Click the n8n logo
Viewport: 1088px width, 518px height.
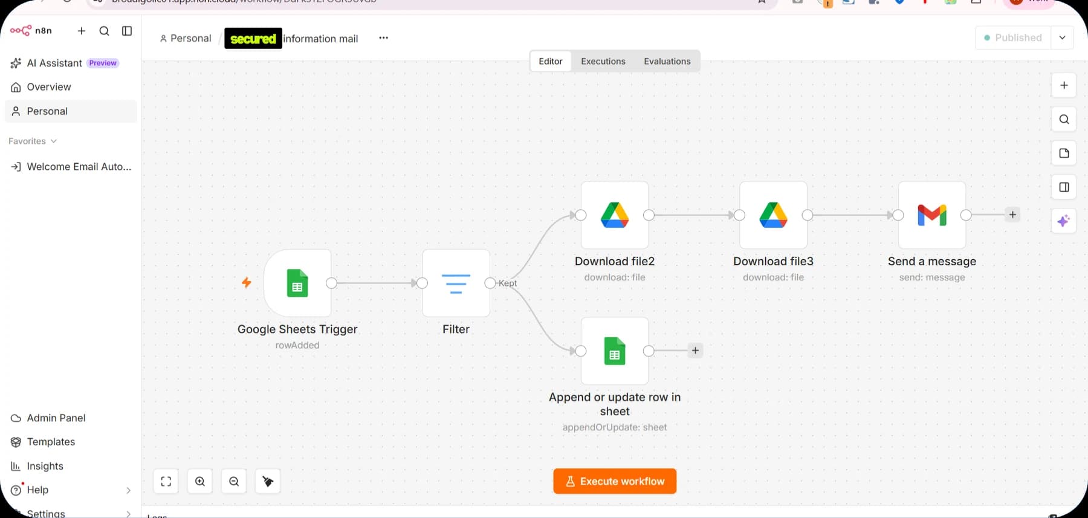31,30
